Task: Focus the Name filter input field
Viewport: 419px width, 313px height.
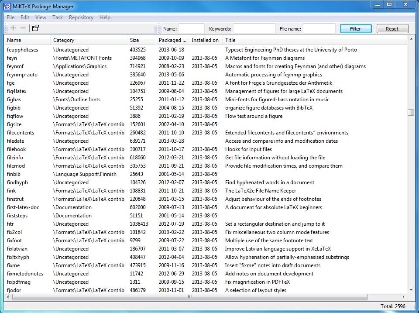Action: click(191, 29)
